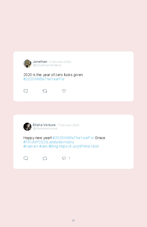Click #2020WillBeTheYearFor hashtag in Jonathan's tweet
Image resolution: width=147 pixels, height=227 pixels.
[x=44, y=79]
